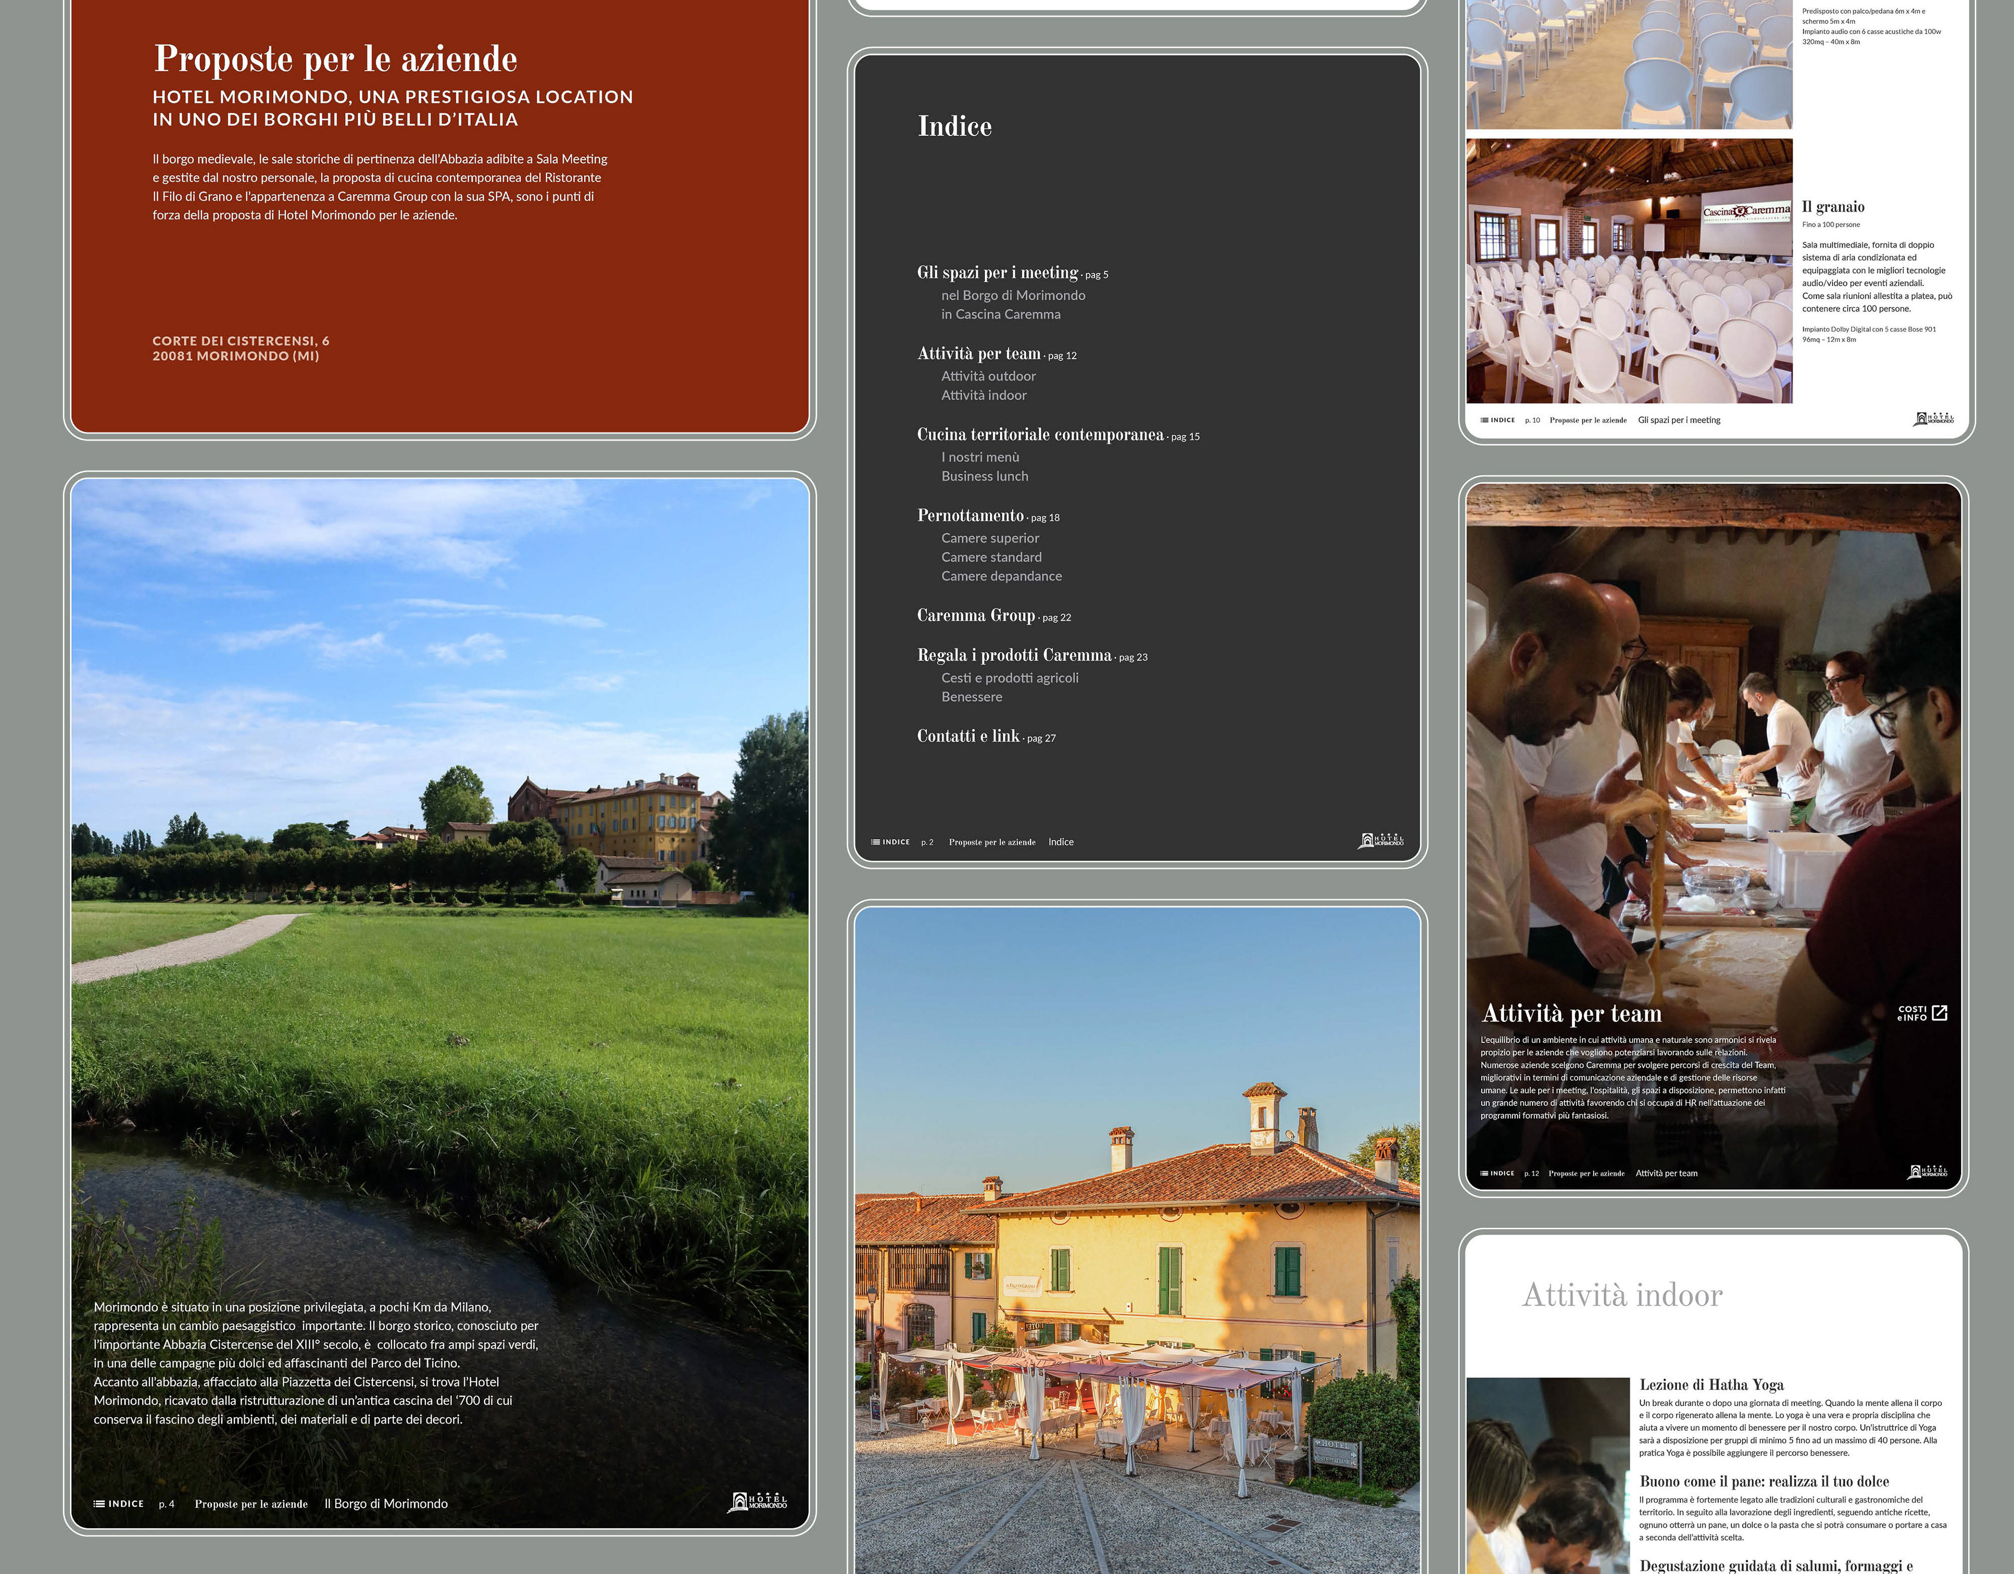Click the 'Proposte per le aziende' red page title
The image size is (2014, 1574).
point(336,59)
